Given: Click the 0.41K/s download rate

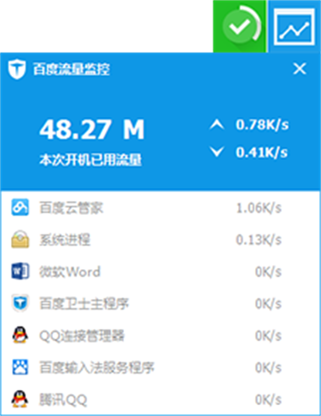Looking at the screenshot, I should coord(262,152).
